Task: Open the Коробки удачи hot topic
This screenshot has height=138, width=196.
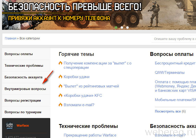Action: (76, 77)
